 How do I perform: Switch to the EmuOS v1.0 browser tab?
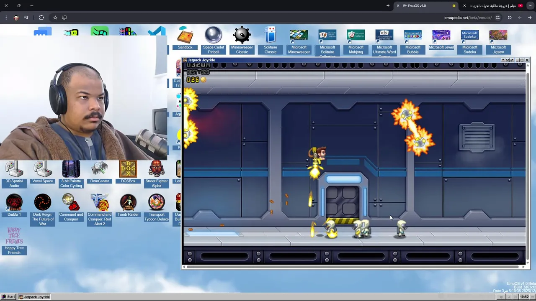(426, 5)
